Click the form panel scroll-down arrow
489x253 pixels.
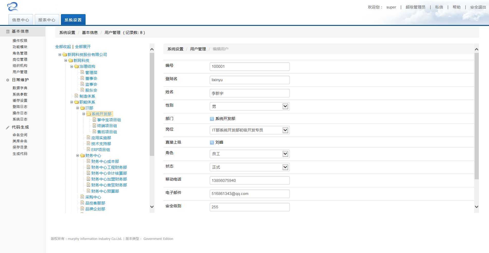[x=476, y=207]
